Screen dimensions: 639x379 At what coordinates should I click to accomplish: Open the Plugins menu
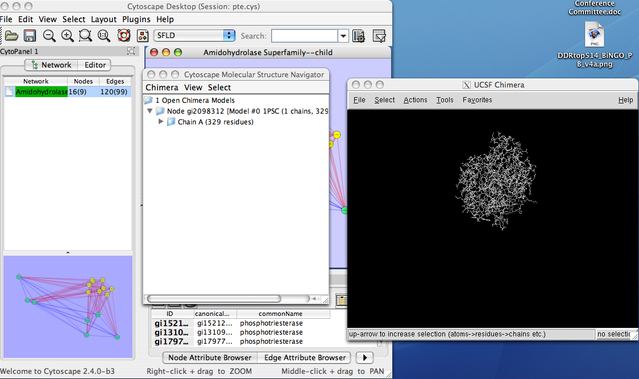tap(136, 19)
